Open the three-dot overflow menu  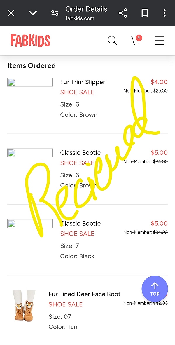164,13
